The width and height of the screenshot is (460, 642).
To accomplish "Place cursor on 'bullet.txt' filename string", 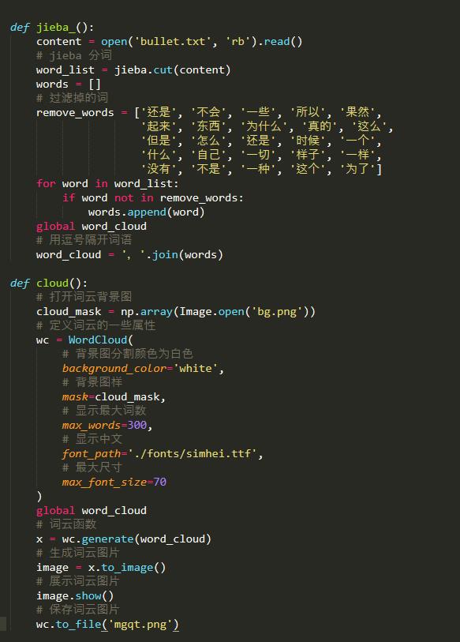I will pyautogui.click(x=172, y=41).
